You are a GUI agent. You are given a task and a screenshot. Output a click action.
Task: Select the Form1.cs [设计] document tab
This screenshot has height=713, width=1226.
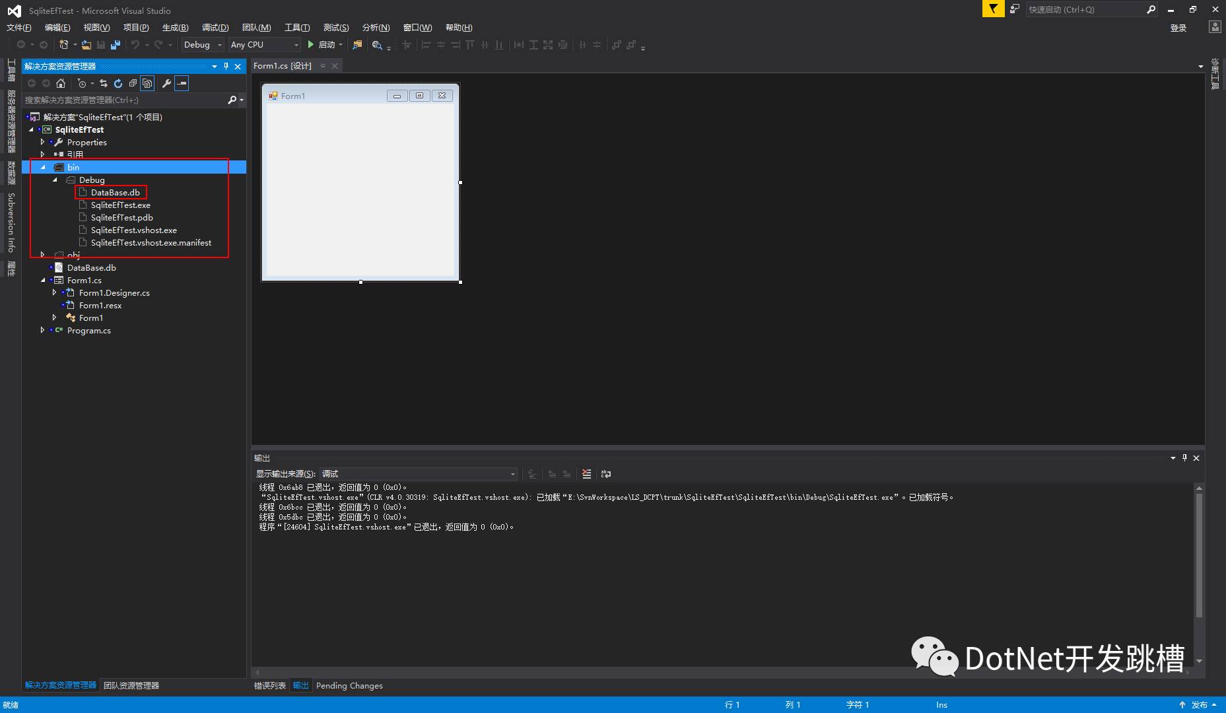(283, 66)
